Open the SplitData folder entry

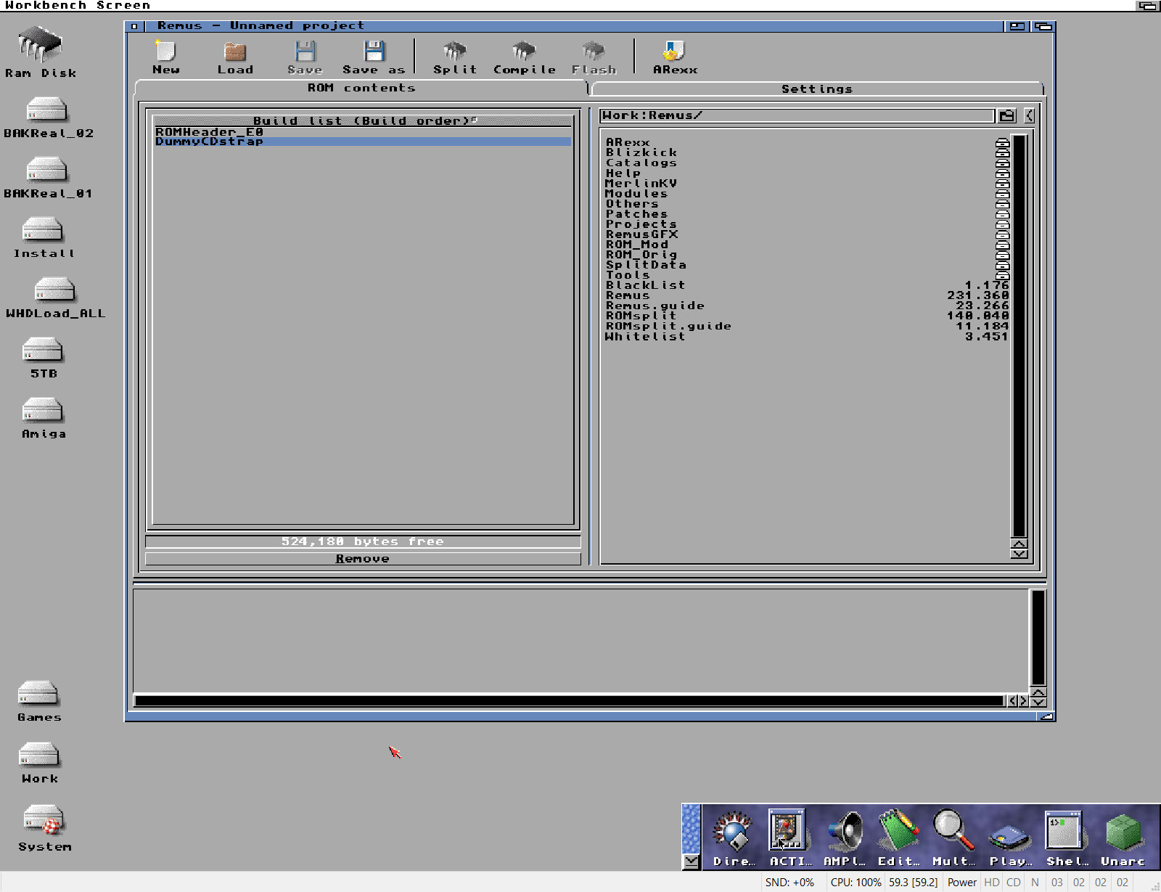pos(807,265)
